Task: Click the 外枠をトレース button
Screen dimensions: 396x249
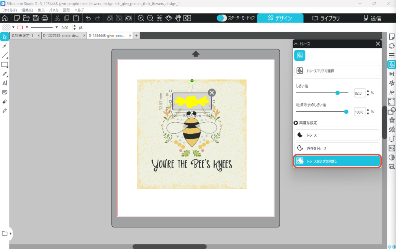Action: tap(337, 148)
